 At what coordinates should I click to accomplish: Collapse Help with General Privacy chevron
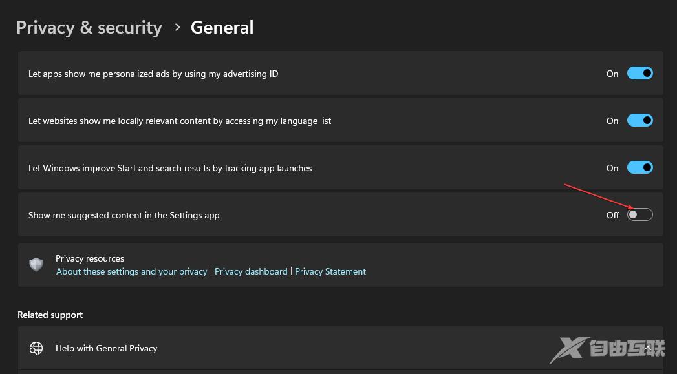(x=648, y=348)
